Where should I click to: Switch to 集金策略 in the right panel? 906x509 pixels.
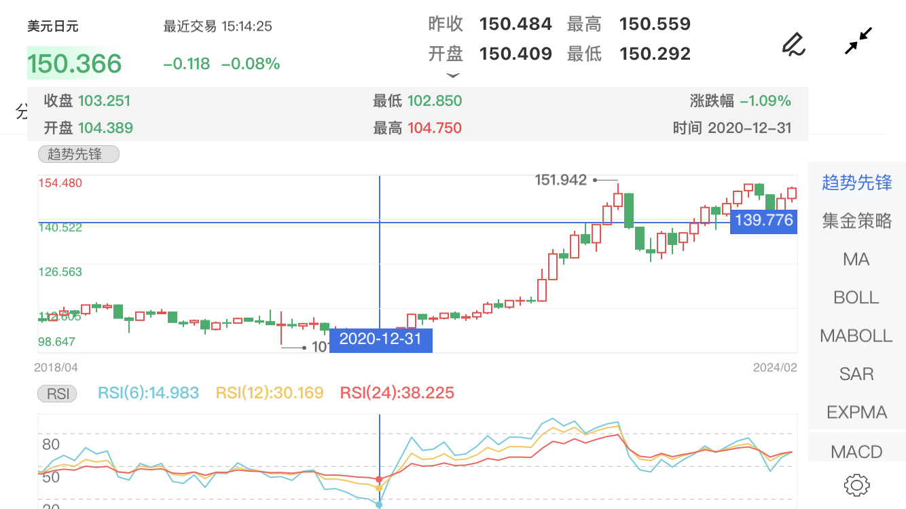pyautogui.click(x=856, y=221)
